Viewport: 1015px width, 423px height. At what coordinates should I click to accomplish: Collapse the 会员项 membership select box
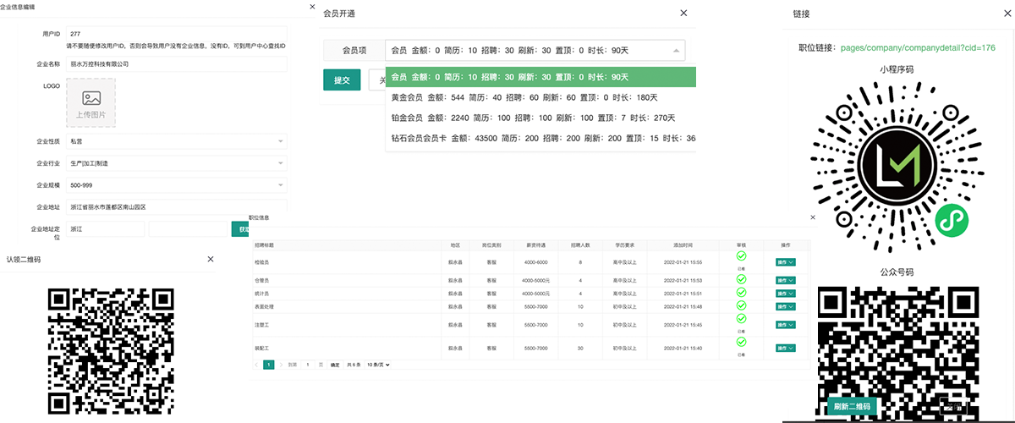pos(535,51)
